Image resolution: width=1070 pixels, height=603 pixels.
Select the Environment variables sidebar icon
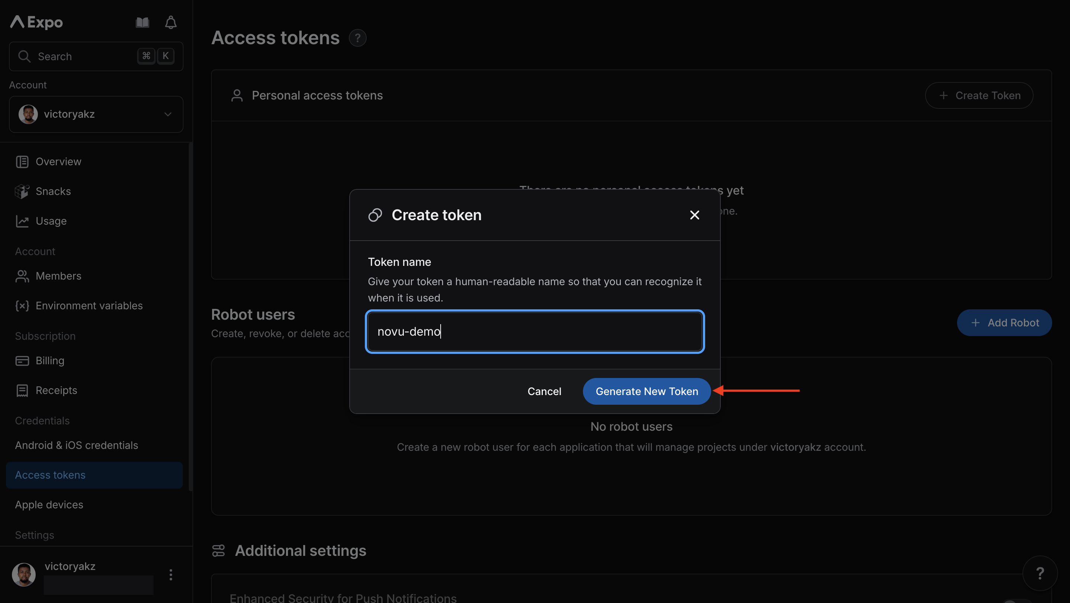point(22,306)
